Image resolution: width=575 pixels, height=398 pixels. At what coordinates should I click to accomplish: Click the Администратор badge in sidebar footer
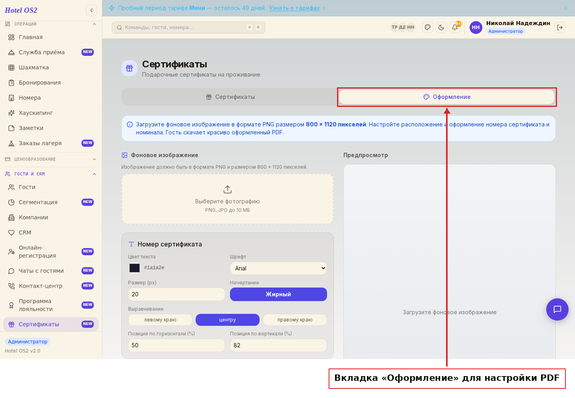(28, 342)
